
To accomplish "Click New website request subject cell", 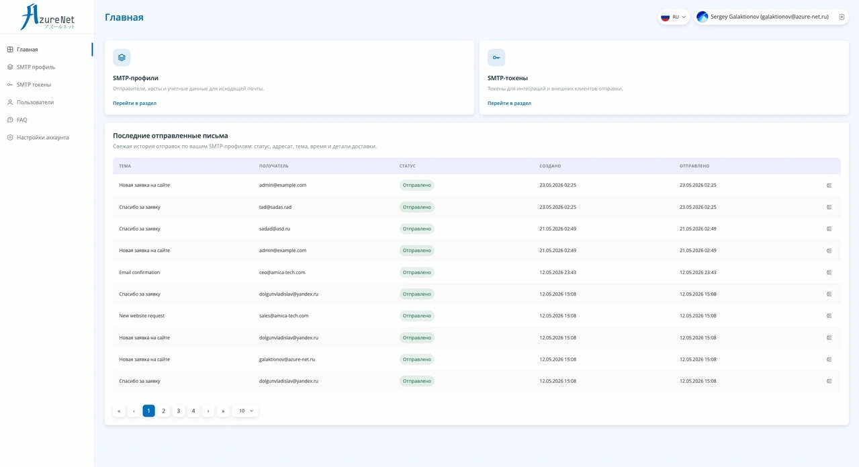I will pos(142,316).
